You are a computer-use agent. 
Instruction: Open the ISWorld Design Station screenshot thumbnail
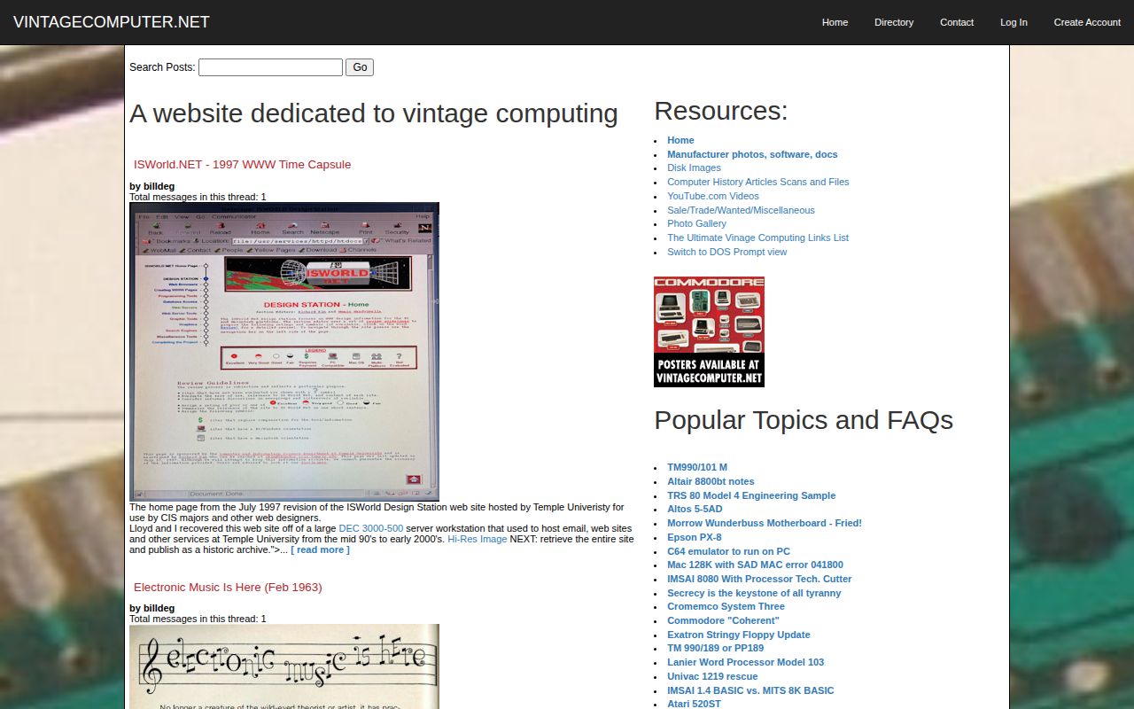[x=283, y=351]
